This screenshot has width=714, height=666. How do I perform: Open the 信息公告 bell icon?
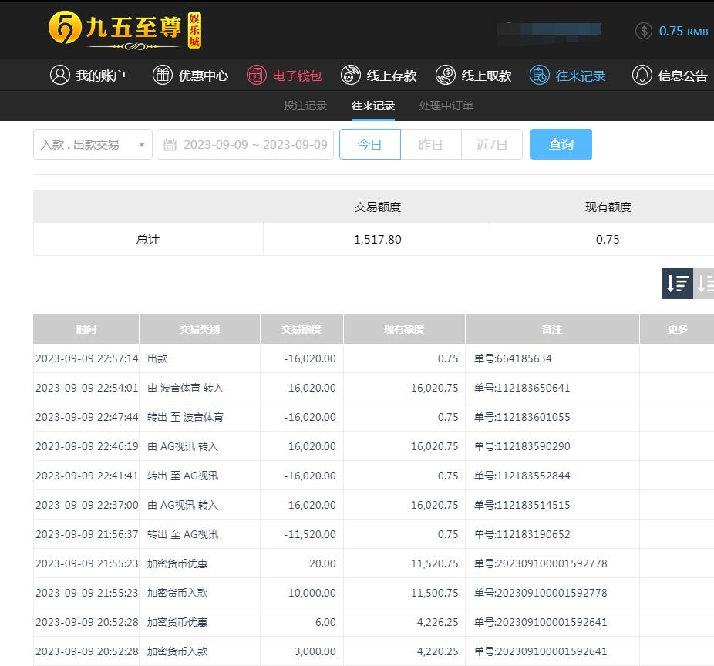(x=642, y=75)
